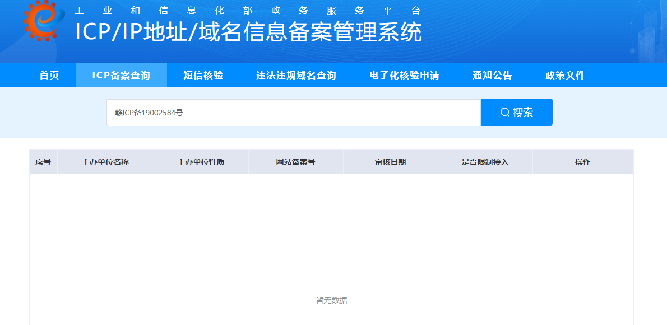Screen dimensions: 667x325
Task: Select the 主办单位性质 column header
Action: click(x=201, y=162)
